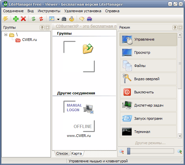Image resolution: width=185 pixels, height=165 pixels.
Task: Open the Инструменты menu
Action: [x=49, y=11]
